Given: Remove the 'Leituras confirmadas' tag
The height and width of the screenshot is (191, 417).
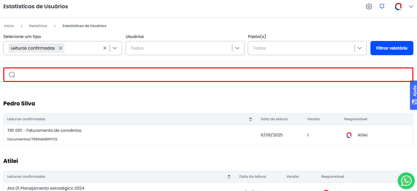Looking at the screenshot, I should click(60, 48).
